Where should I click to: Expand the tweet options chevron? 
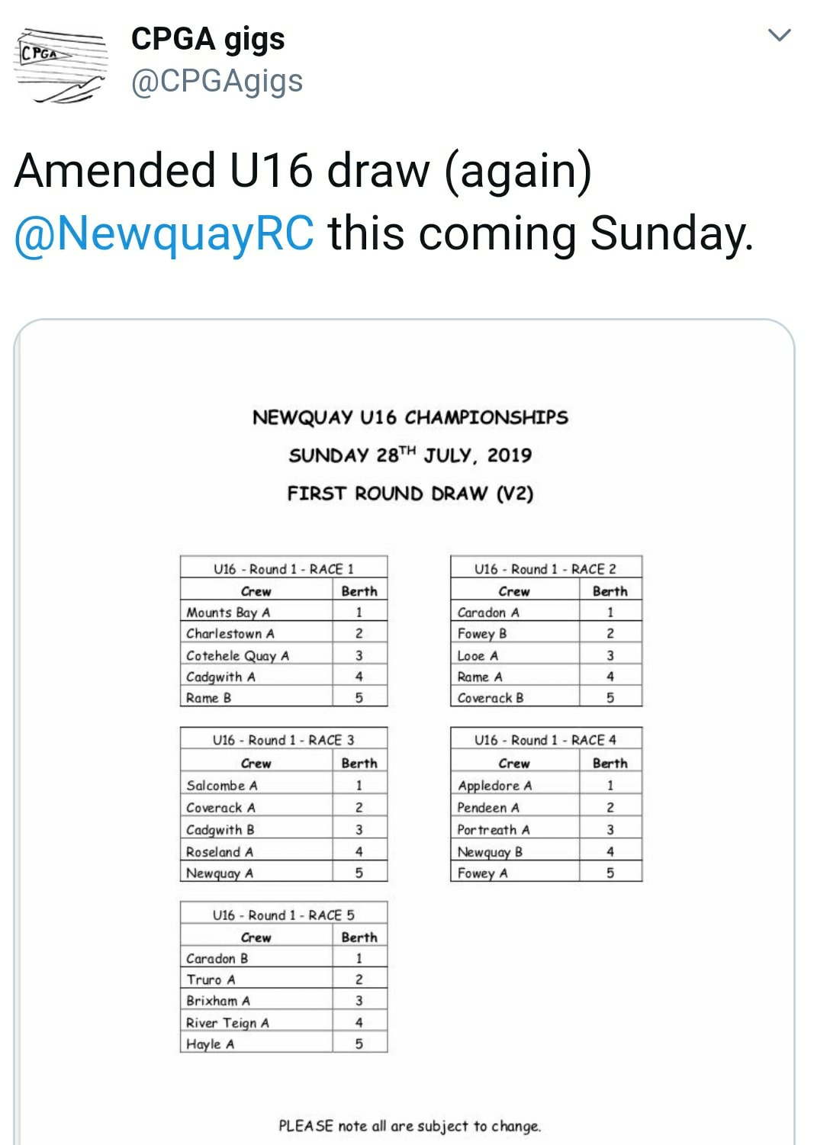point(779,35)
